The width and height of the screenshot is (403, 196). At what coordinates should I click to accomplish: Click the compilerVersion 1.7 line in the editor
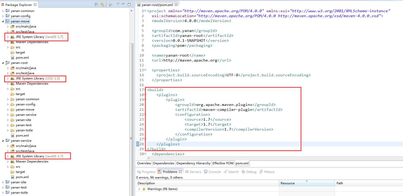pyautogui.click(x=229, y=129)
